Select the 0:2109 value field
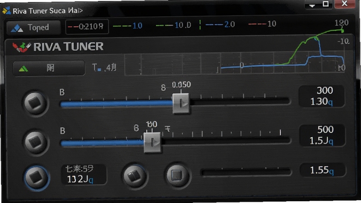The height and width of the screenshot is (203, 361). pyautogui.click(x=87, y=27)
